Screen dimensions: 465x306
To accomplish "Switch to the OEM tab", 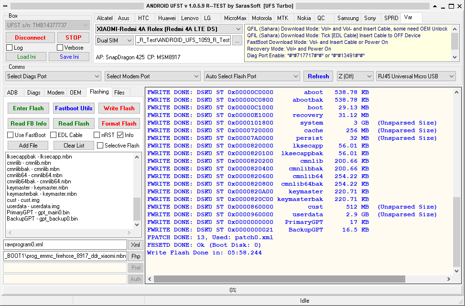I will (x=76, y=93).
